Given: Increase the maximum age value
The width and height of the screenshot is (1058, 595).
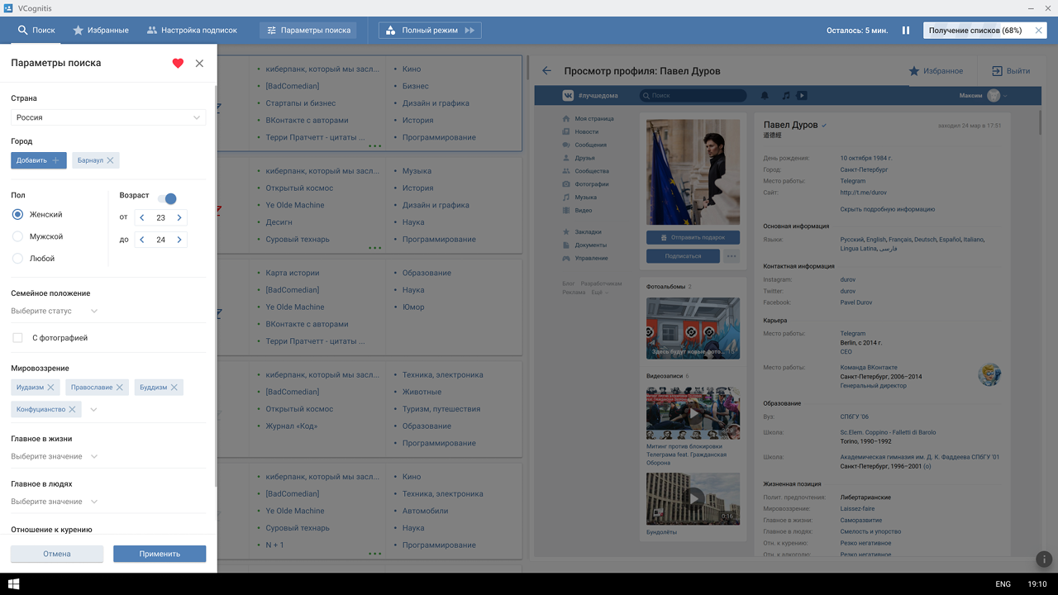Looking at the screenshot, I should pyautogui.click(x=179, y=240).
